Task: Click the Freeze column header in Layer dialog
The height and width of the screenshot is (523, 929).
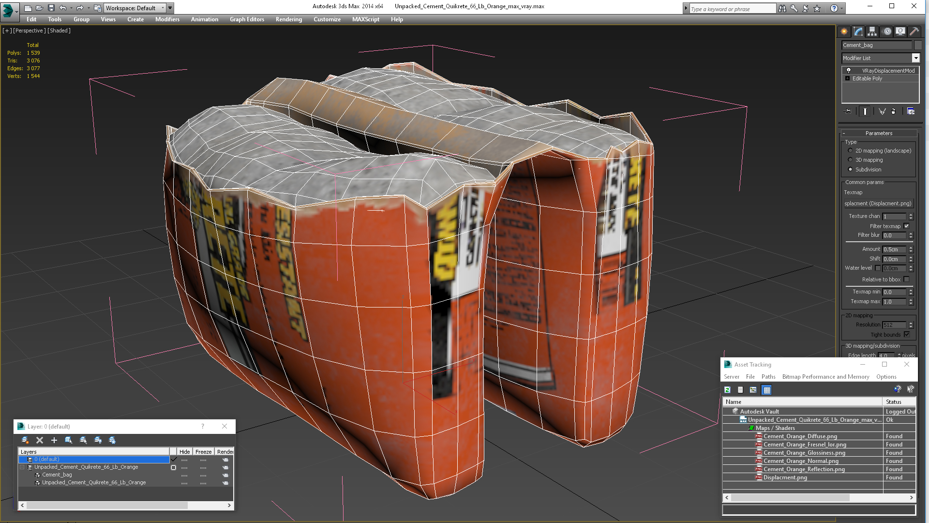Action: click(204, 452)
